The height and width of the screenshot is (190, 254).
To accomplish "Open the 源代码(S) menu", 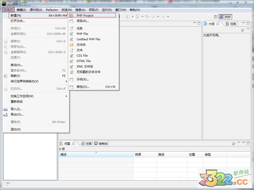I will (x=36, y=10).
